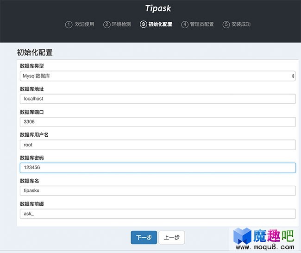Select step 5 circle icon 安装成功
The image size is (301, 253).
pyautogui.click(x=226, y=25)
